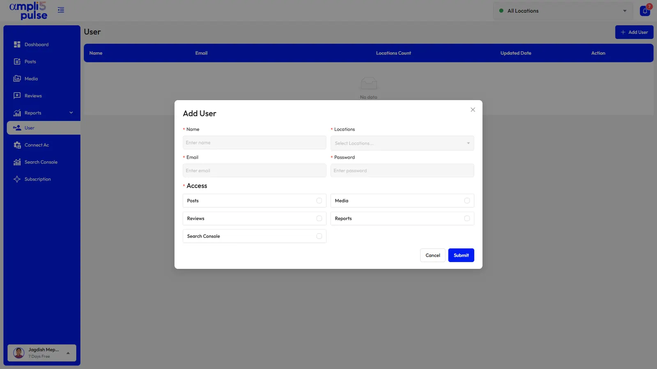
Task: Open the Select Locations dropdown
Action: tap(402, 143)
